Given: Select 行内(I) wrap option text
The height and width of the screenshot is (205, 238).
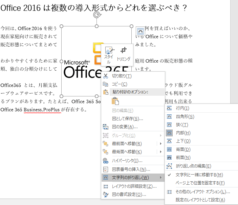Looking at the screenshot, I should tap(182, 108).
